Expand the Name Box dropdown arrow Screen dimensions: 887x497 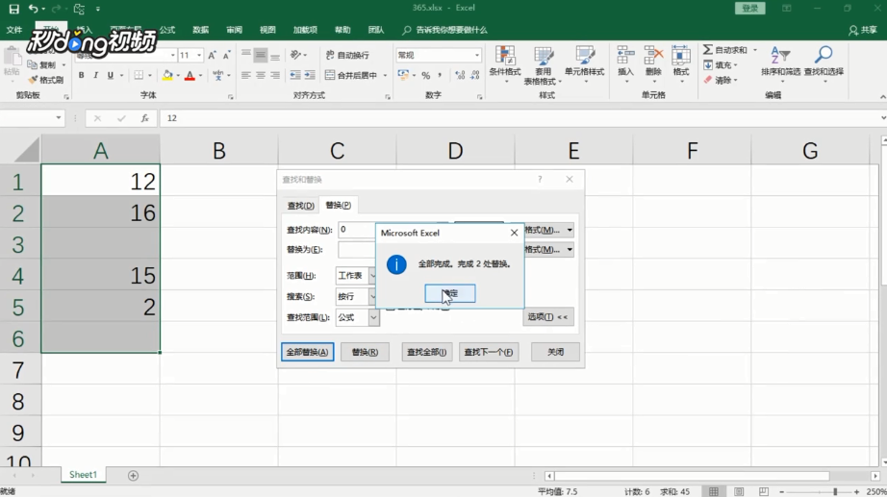click(59, 117)
